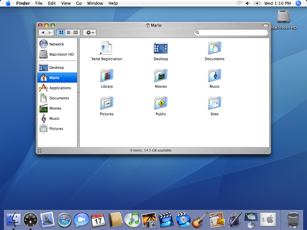Image resolution: width=307 pixels, height=230 pixels.
Task: Select Movies in the Finder sidebar
Action: click(x=57, y=108)
